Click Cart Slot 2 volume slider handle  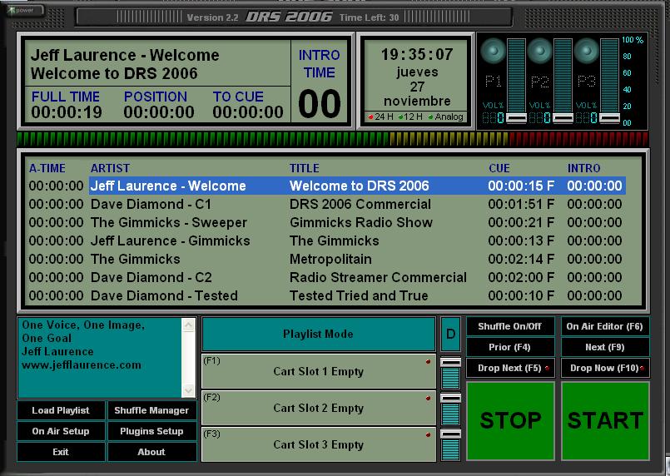[451, 399]
